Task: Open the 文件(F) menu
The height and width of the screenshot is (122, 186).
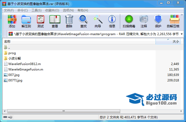Action: click(x=9, y=10)
